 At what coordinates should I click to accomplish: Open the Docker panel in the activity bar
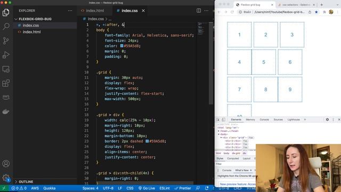point(6,111)
